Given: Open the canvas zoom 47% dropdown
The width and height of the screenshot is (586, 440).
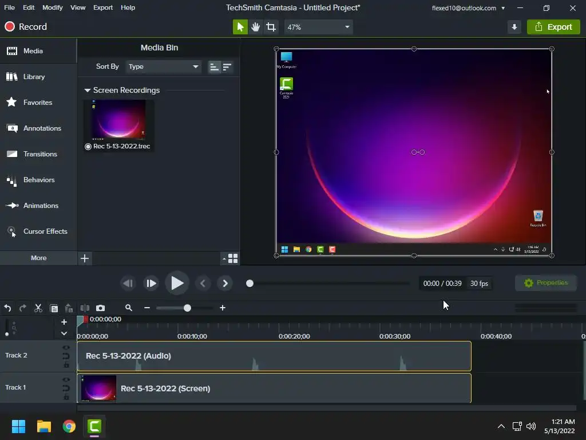Looking at the screenshot, I should [x=318, y=27].
